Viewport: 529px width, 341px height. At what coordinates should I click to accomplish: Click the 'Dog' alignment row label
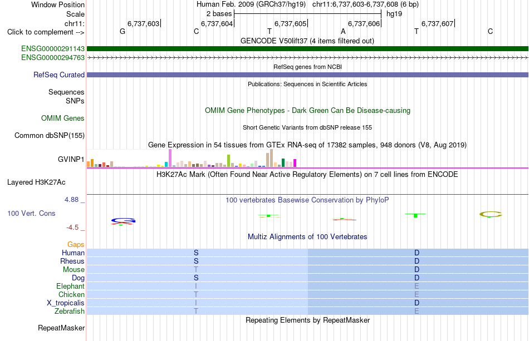[x=79, y=278]
